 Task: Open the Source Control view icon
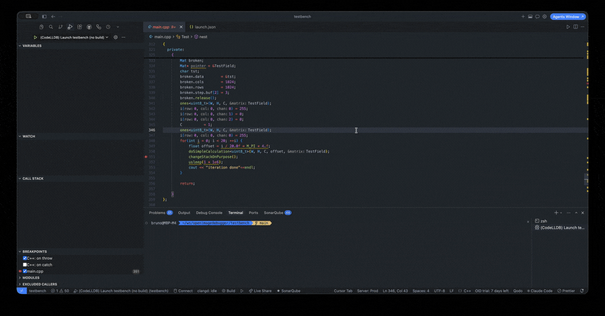[61, 27]
